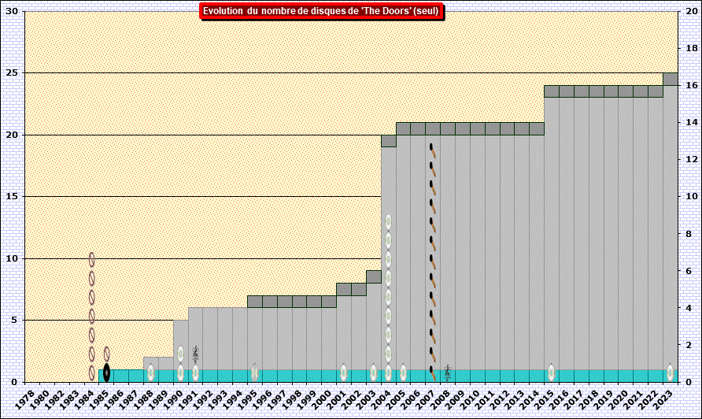Click the treble clef icon above 1991
The height and width of the screenshot is (419, 702).
(195, 354)
